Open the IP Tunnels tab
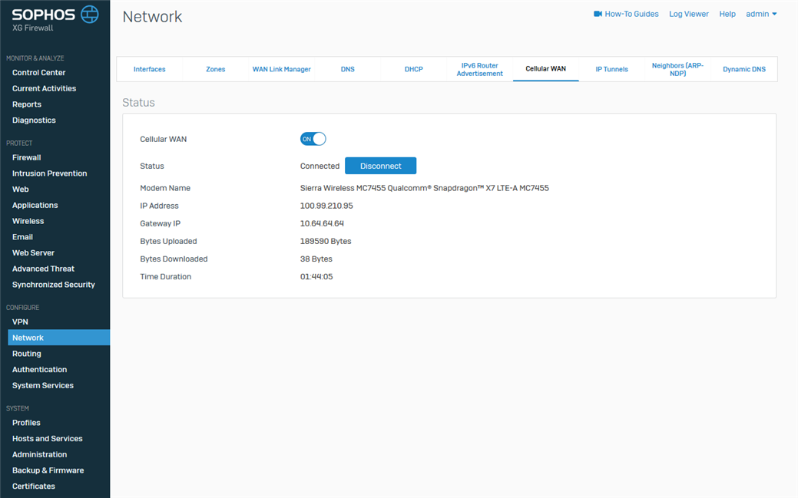 pos(611,69)
